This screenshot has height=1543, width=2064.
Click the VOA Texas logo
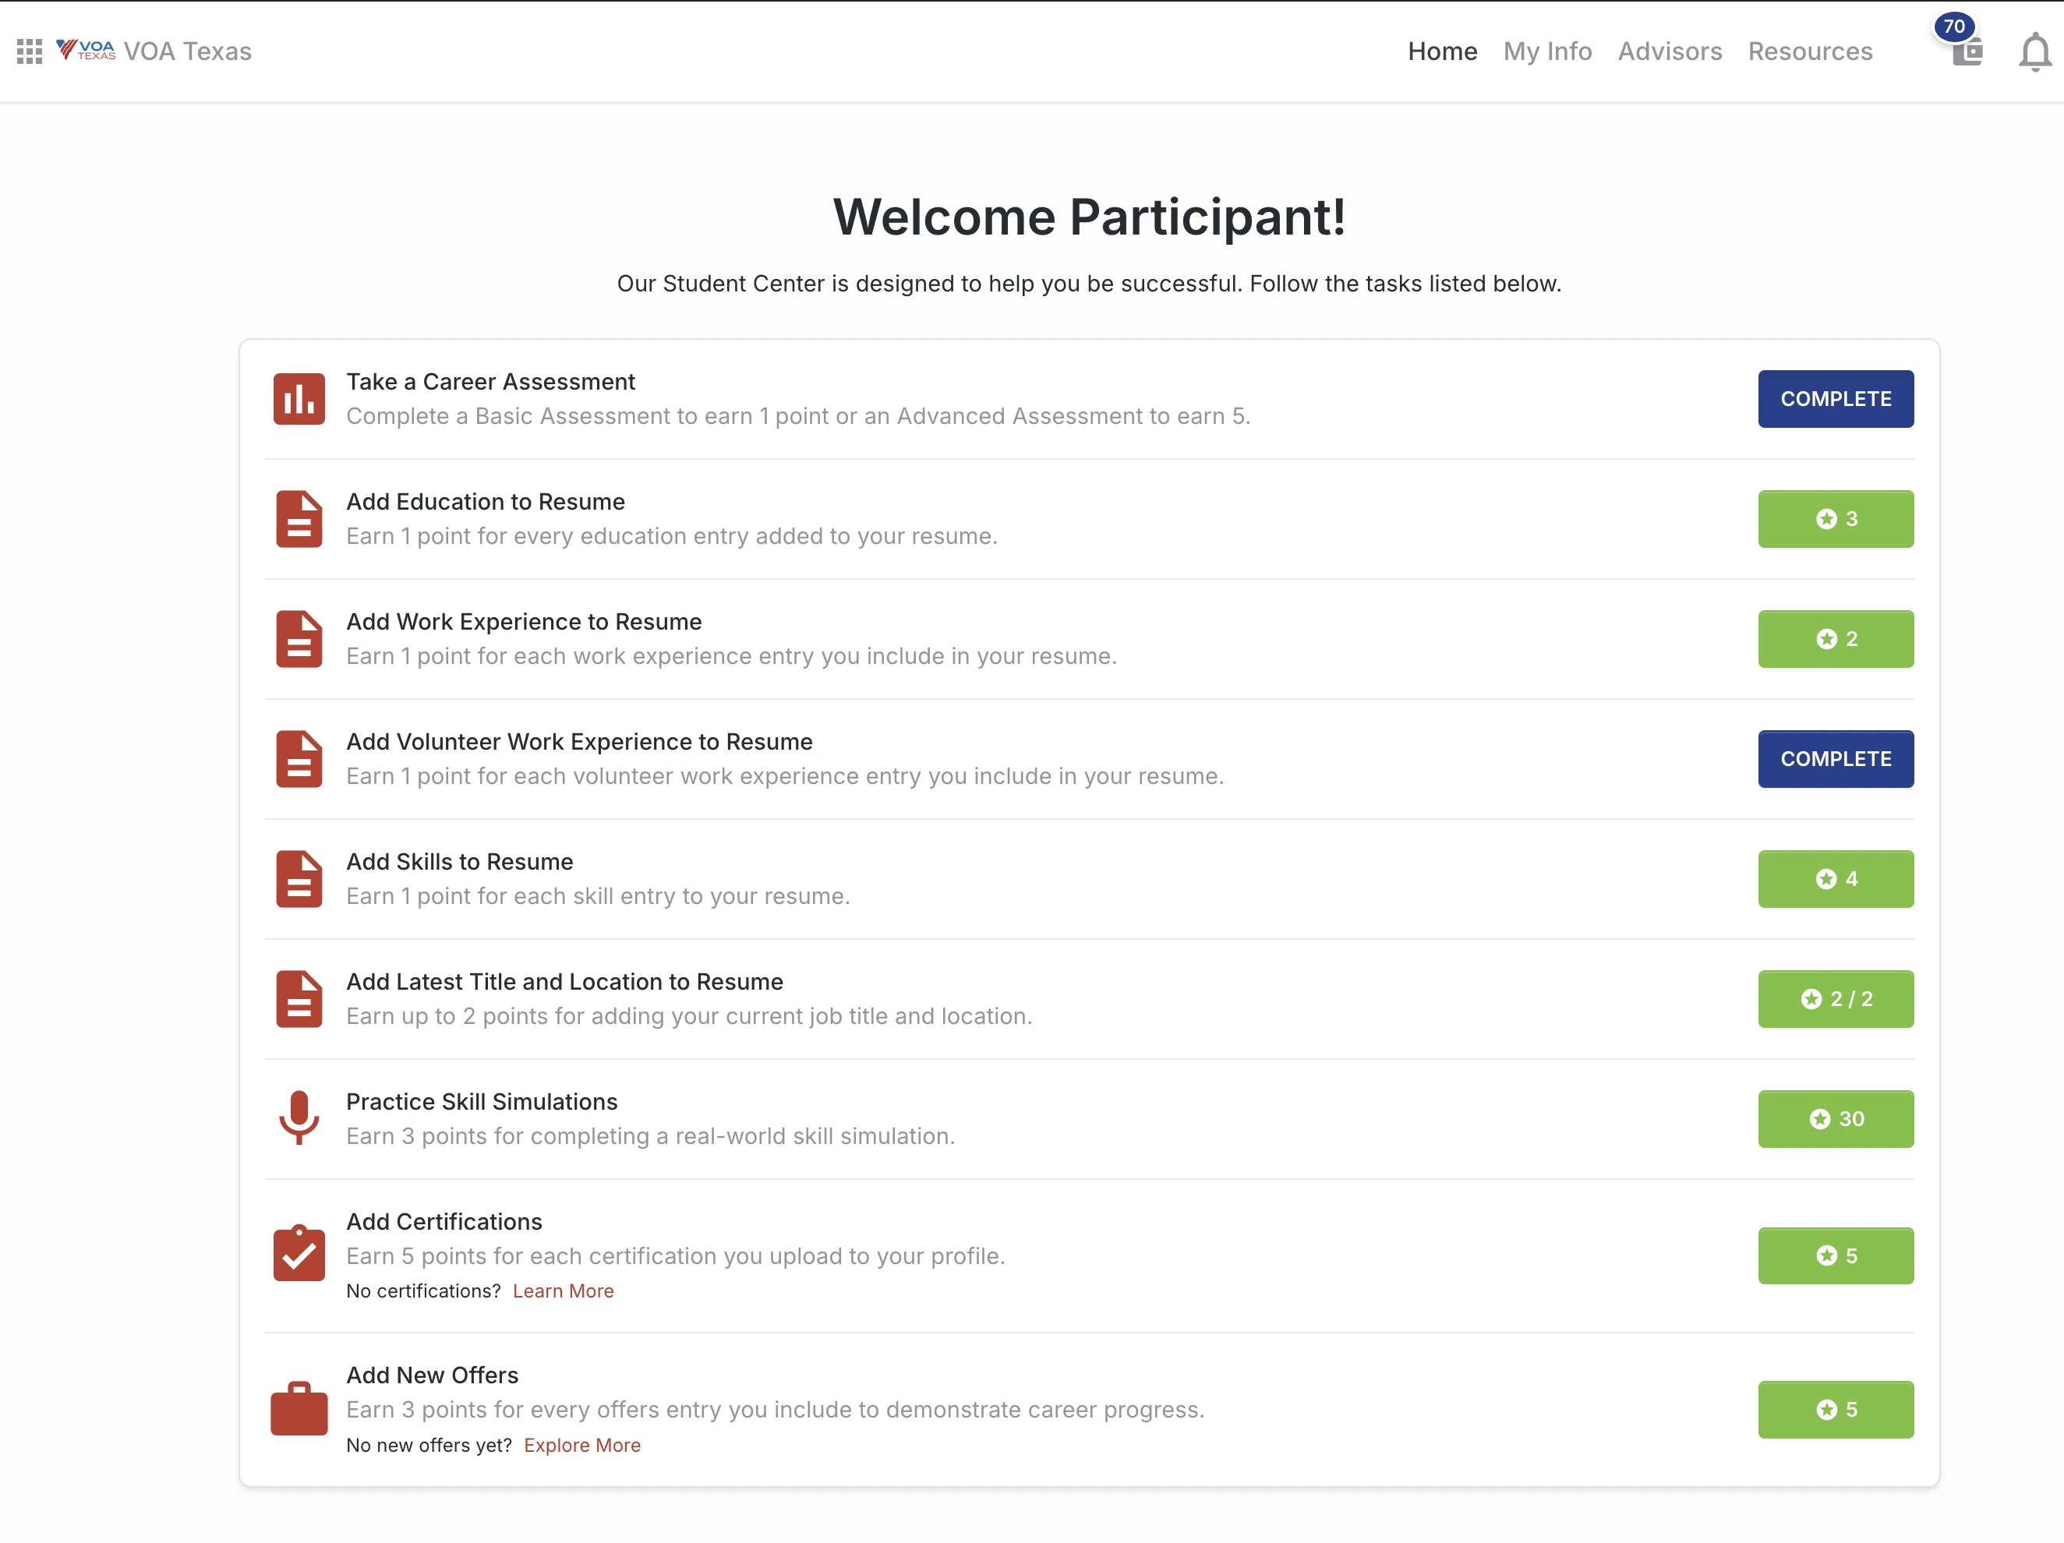(87, 49)
